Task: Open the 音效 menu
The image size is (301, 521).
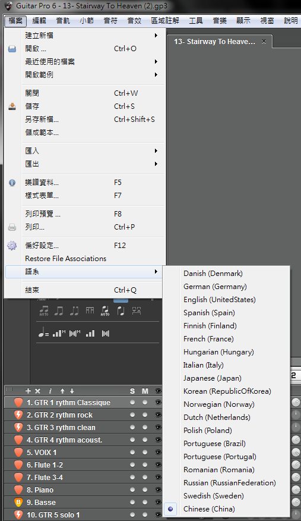Action: tap(134, 21)
